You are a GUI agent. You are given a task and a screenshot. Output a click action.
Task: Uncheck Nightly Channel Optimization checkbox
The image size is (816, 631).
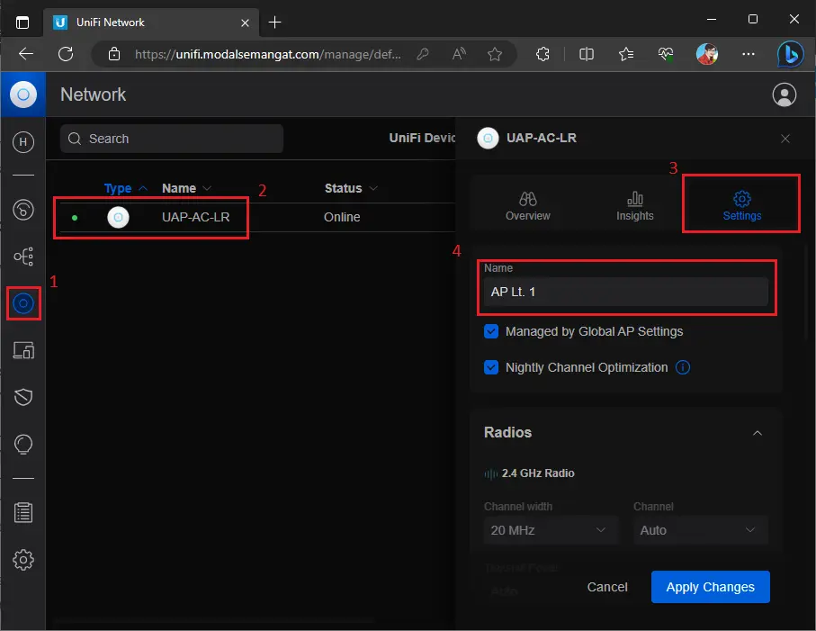(x=490, y=367)
